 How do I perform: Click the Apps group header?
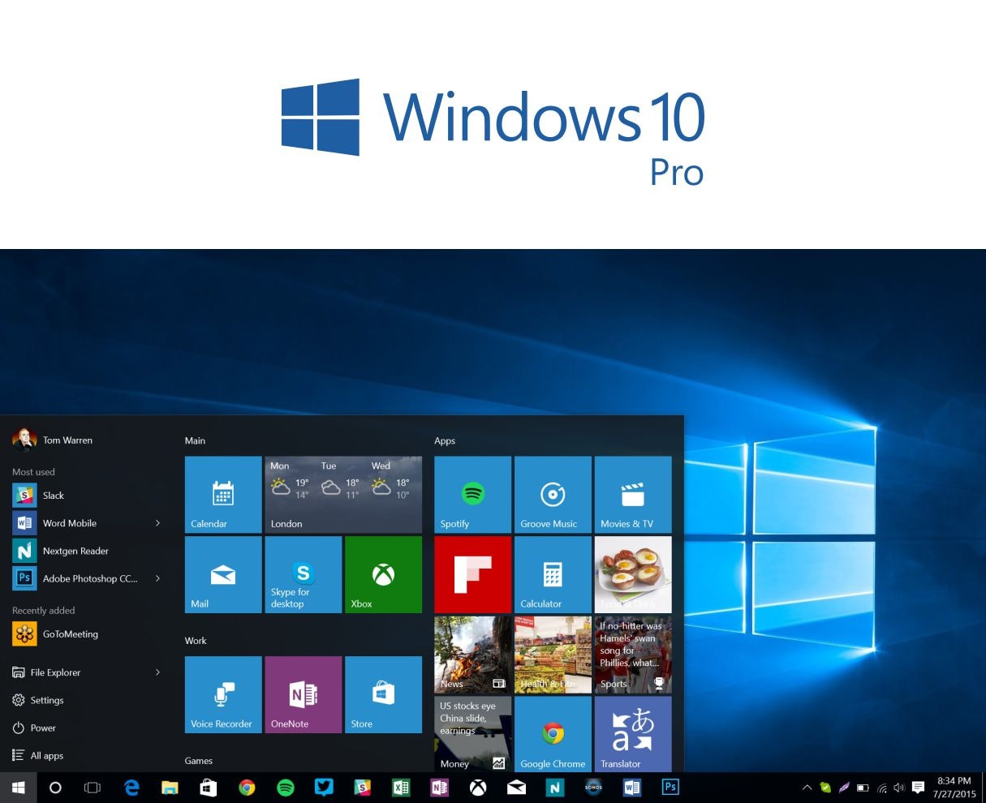click(x=445, y=440)
